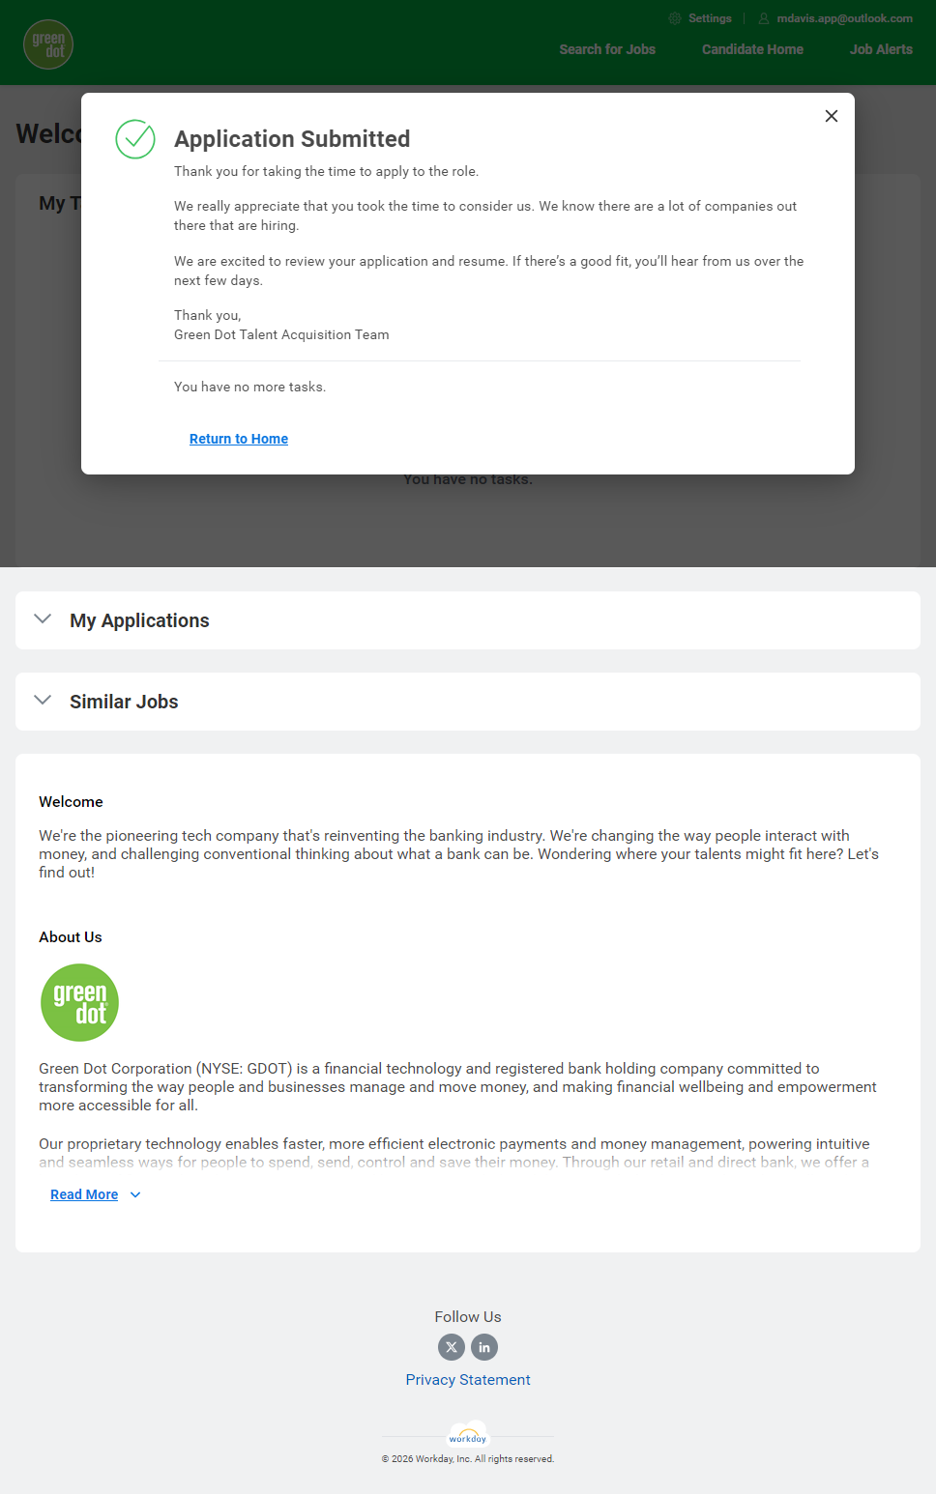Click the Settings text label

pos(710,18)
